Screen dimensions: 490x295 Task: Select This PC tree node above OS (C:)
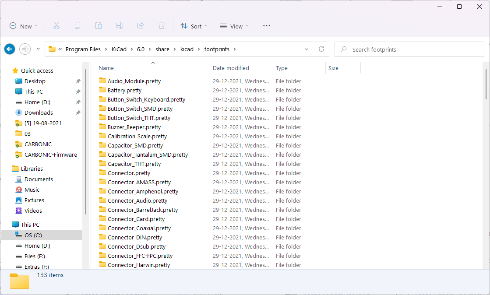tap(30, 225)
